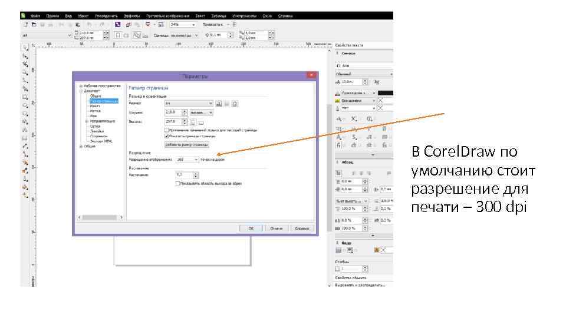Click Выровнять и распределить panel header

coord(360,285)
